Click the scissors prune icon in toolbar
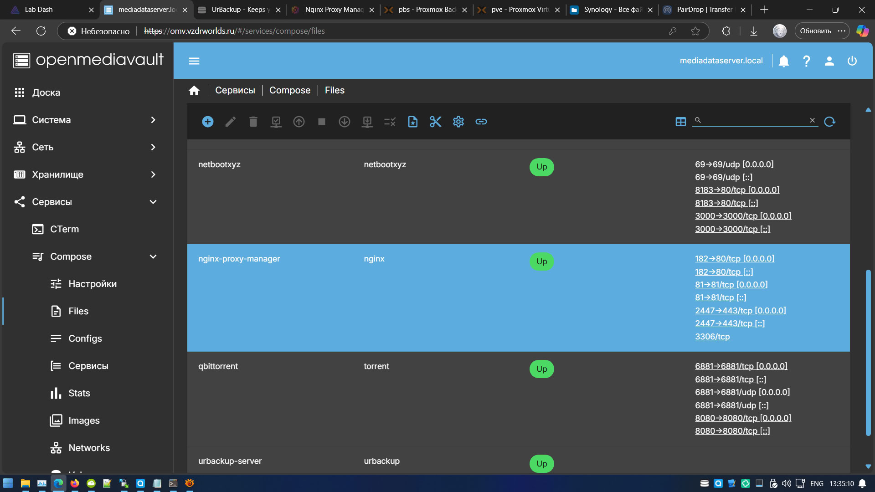875x492 pixels. click(435, 122)
